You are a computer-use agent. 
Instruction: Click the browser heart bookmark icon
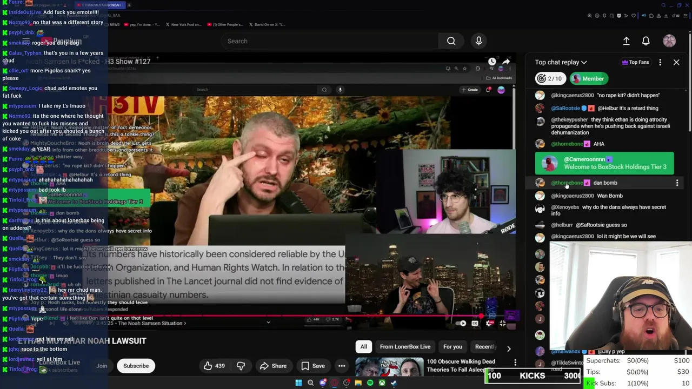(634, 16)
